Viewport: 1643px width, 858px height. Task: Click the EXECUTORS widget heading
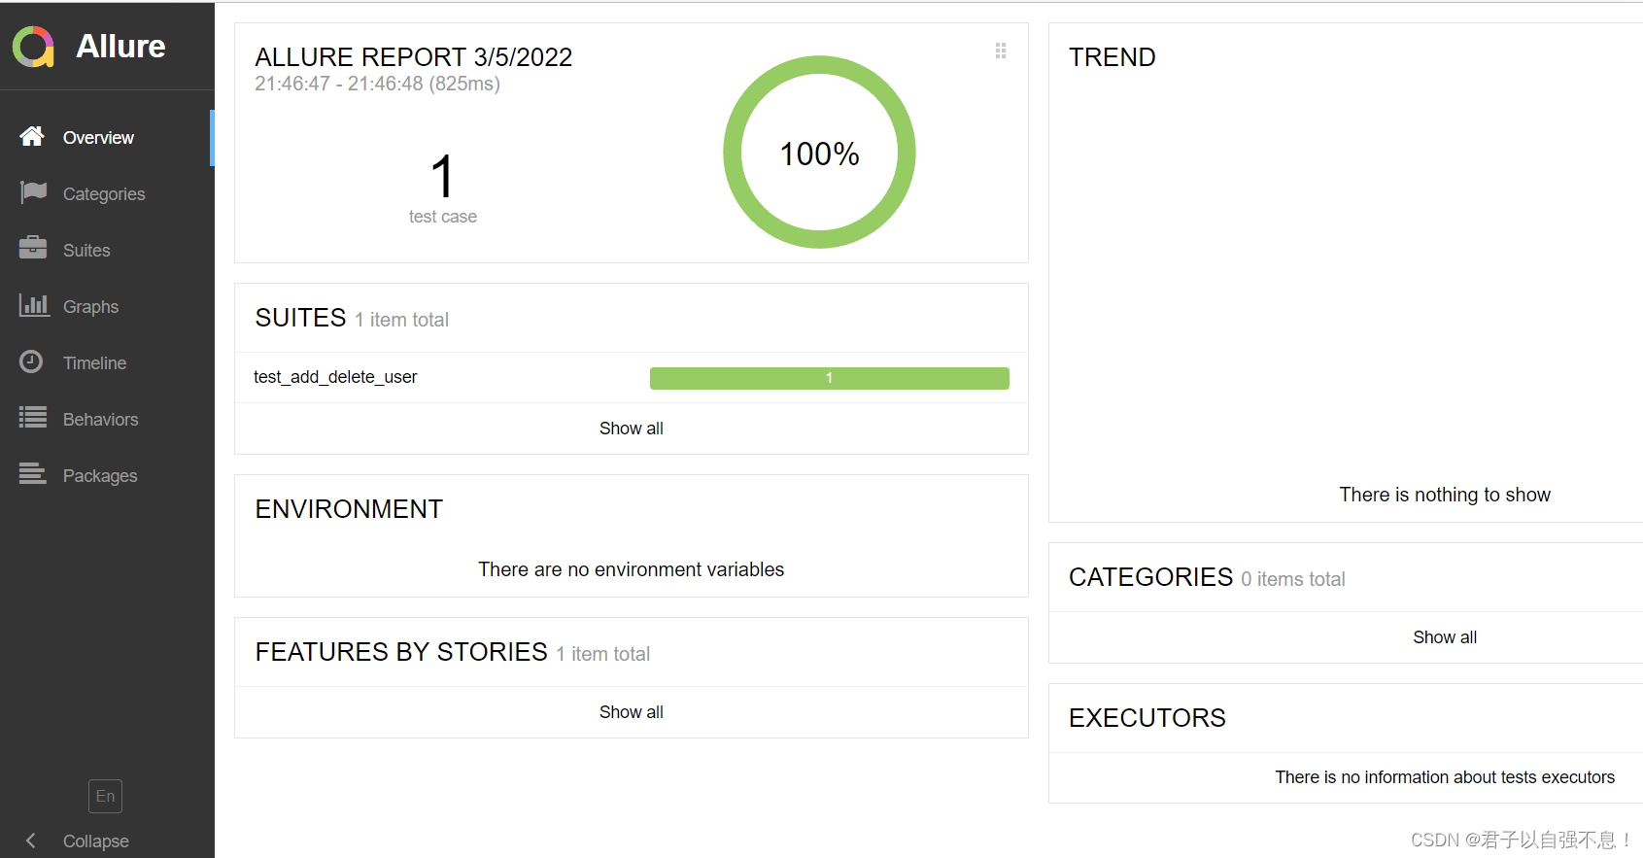[x=1147, y=718]
